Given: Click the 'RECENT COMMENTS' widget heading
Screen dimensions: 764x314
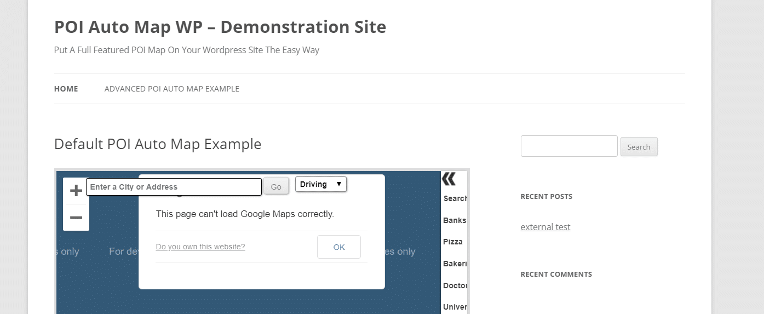Looking at the screenshot, I should tap(556, 274).
